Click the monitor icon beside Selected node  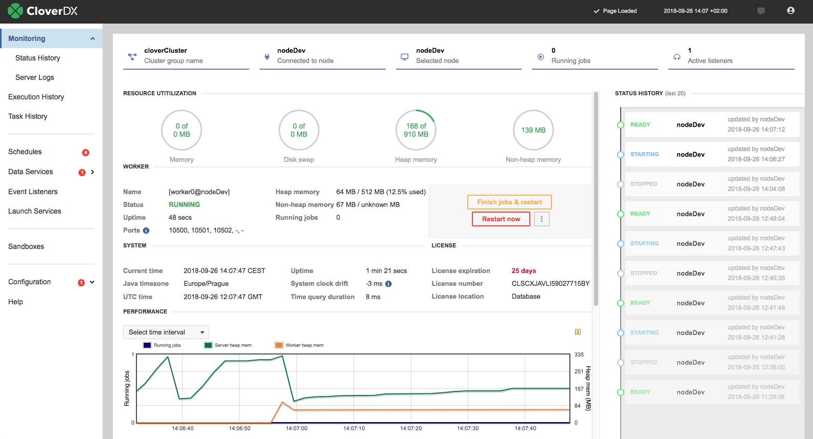click(405, 57)
